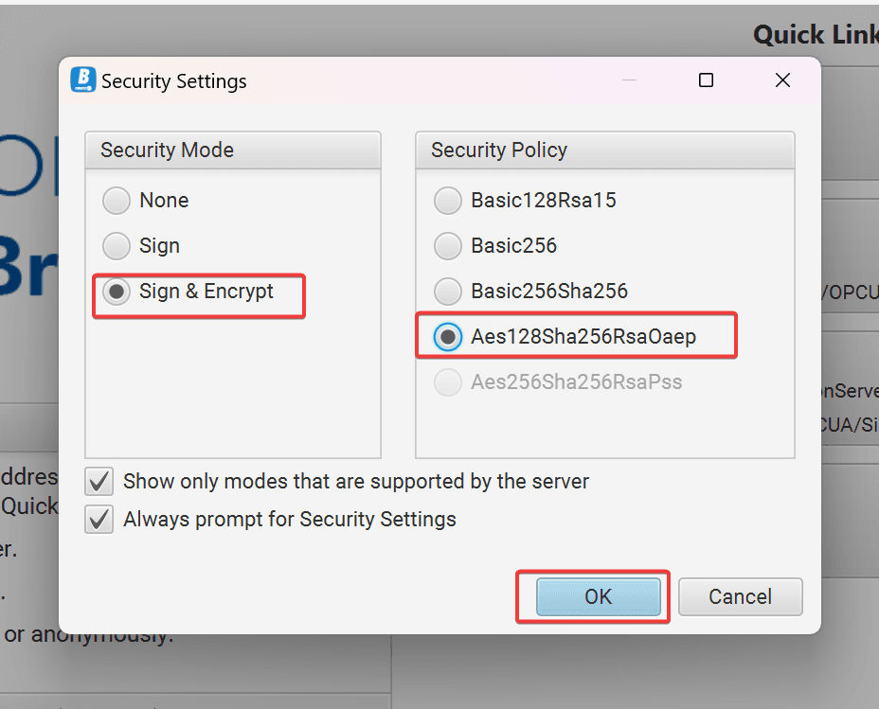879x709 pixels.
Task: Select the None security mode
Action: (x=116, y=201)
